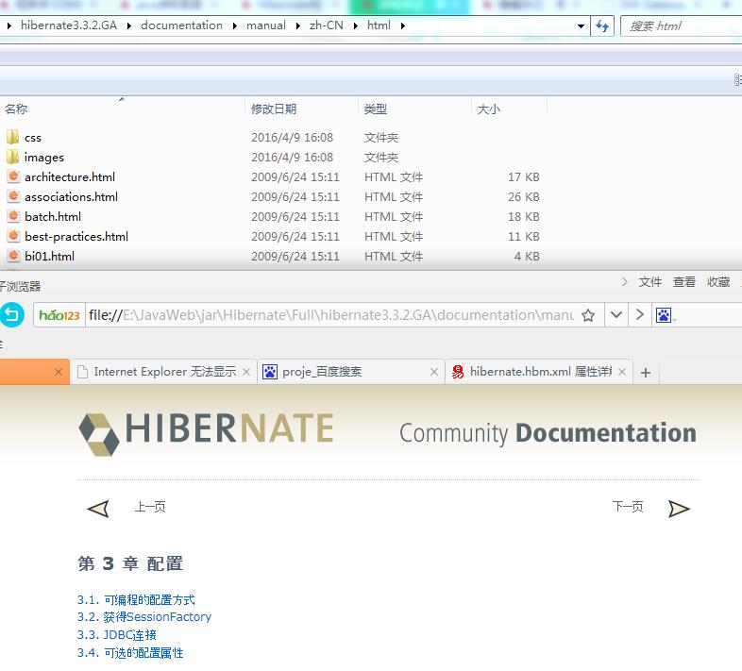
Task: Click the 26 KB size cell
Action: tap(524, 197)
